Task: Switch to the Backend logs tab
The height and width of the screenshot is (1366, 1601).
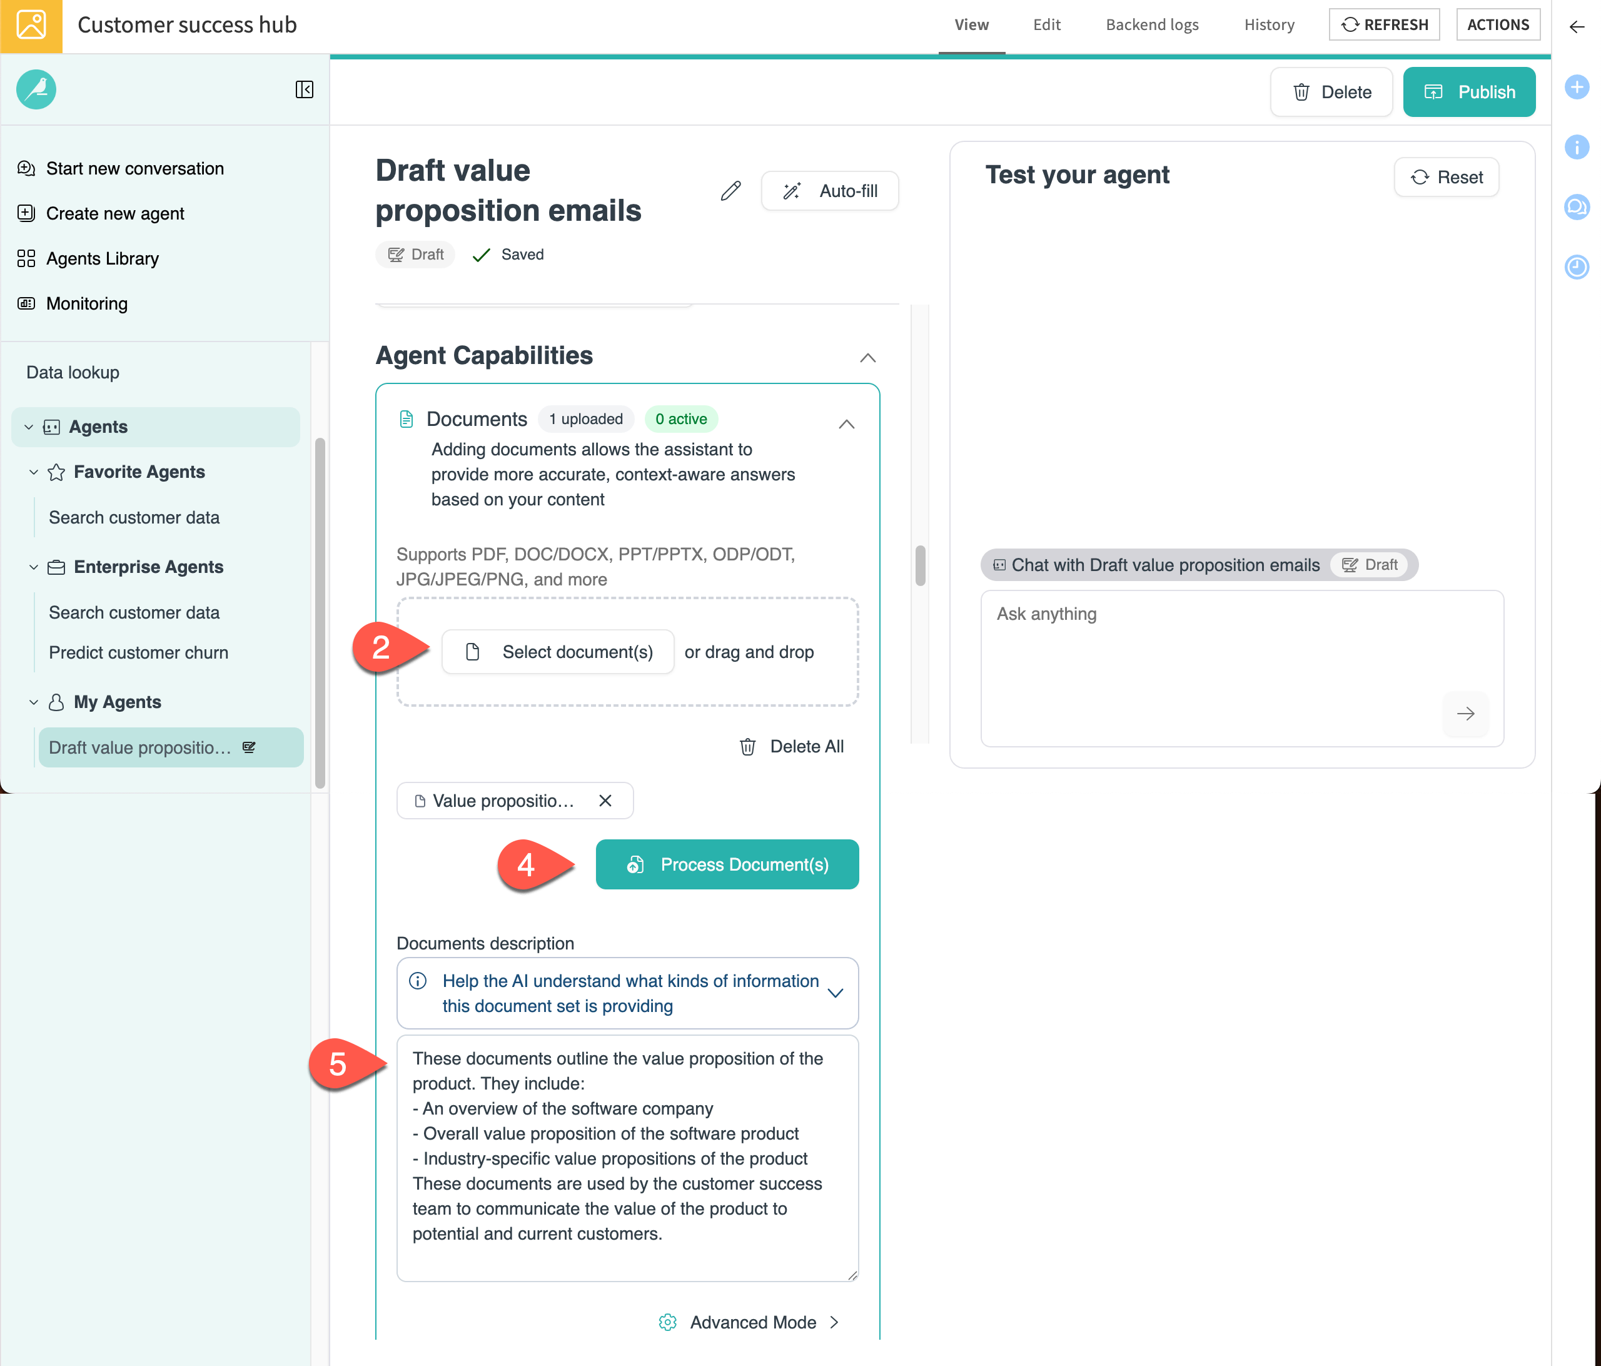Action: [x=1151, y=25]
